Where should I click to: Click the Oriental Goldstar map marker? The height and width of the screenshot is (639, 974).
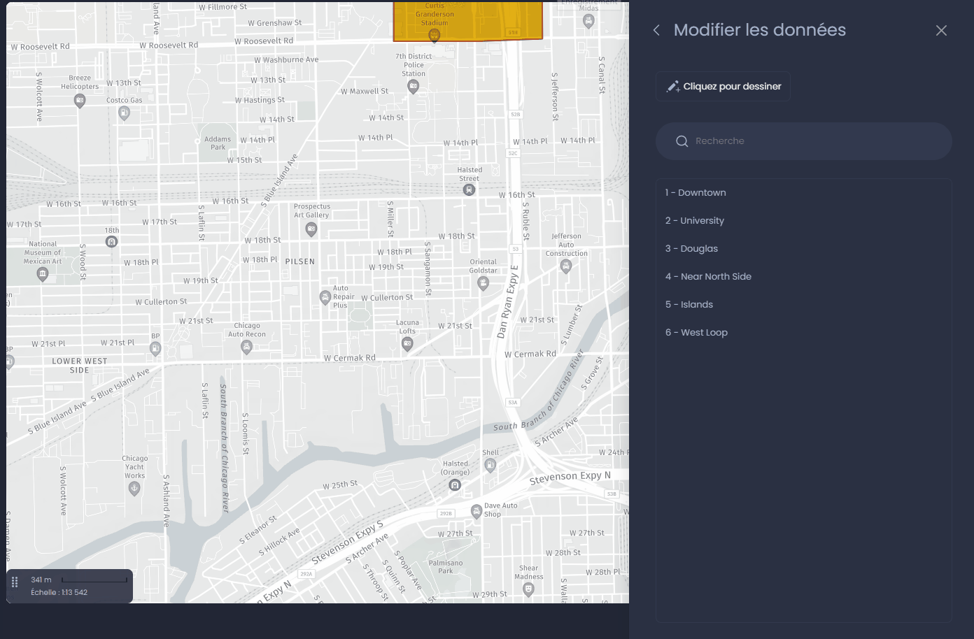click(483, 282)
